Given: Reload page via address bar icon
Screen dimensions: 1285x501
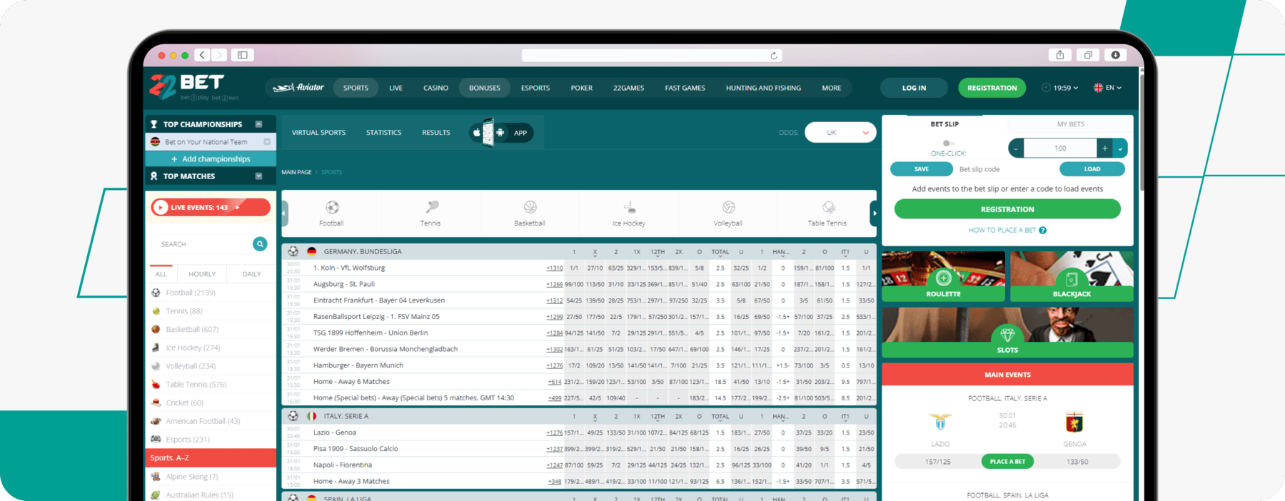Looking at the screenshot, I should [774, 56].
